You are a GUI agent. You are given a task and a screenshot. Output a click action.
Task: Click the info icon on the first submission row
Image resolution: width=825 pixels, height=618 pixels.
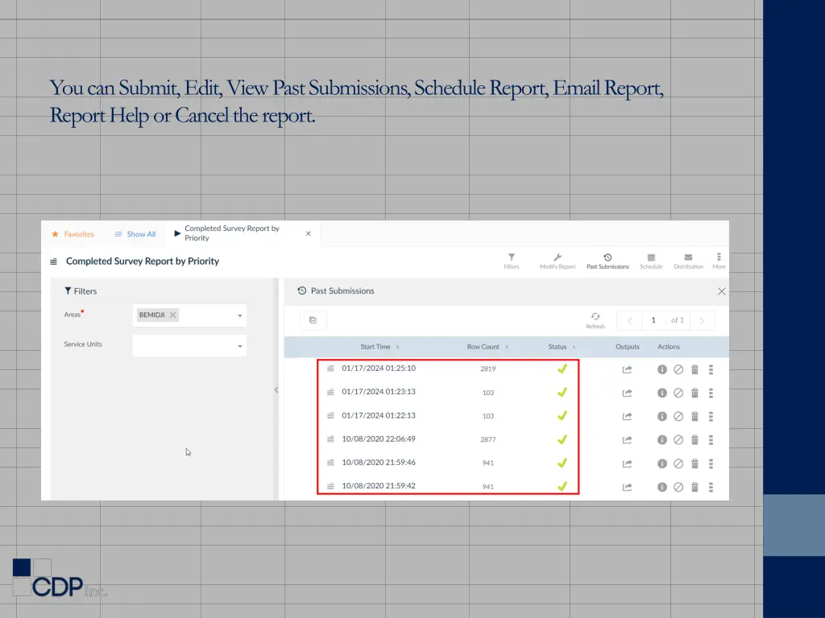[662, 369]
